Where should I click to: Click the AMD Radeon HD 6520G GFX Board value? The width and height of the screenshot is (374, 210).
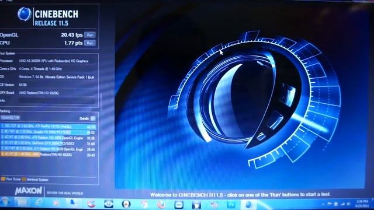[39, 93]
